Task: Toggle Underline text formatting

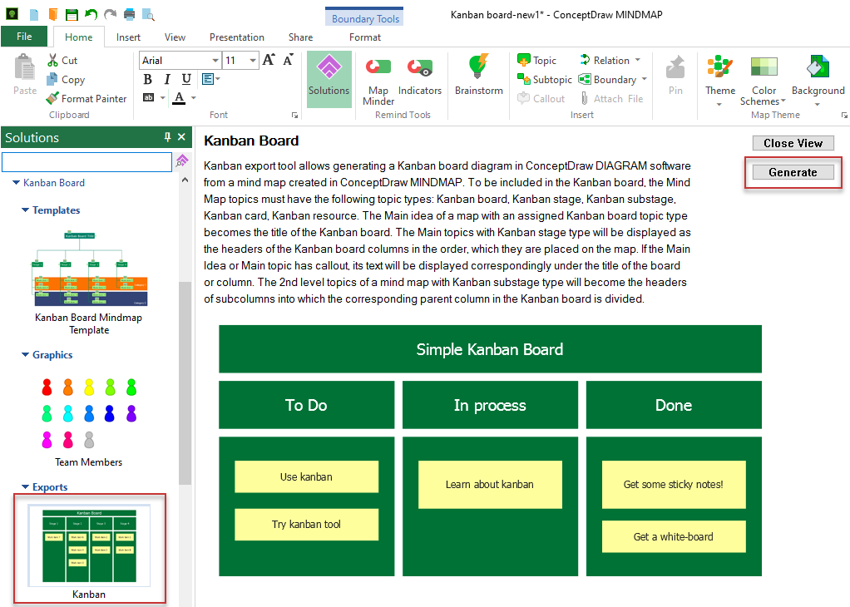Action: click(186, 79)
